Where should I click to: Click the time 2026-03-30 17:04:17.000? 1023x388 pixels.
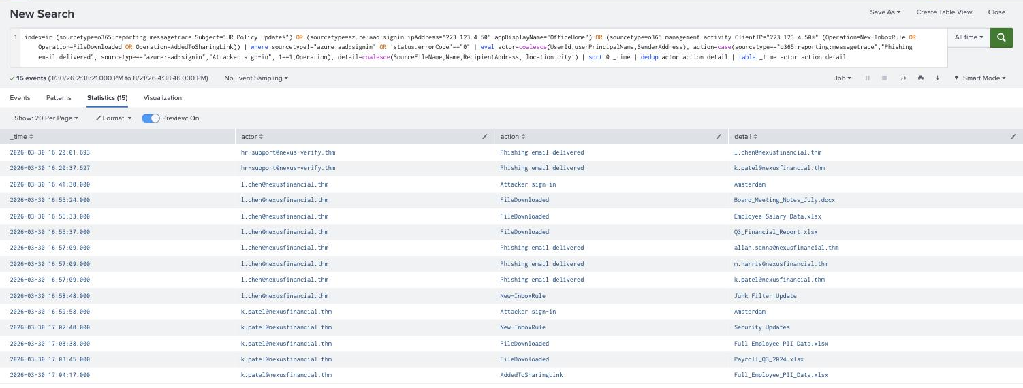tap(50, 375)
